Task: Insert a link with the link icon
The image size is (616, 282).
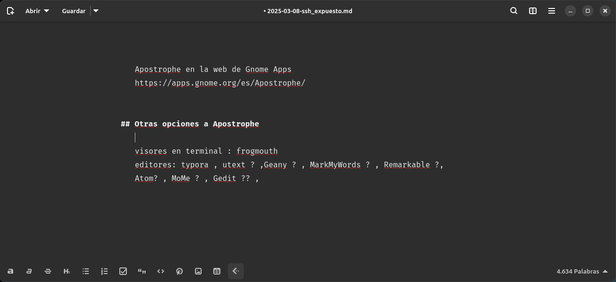Action: [x=179, y=271]
